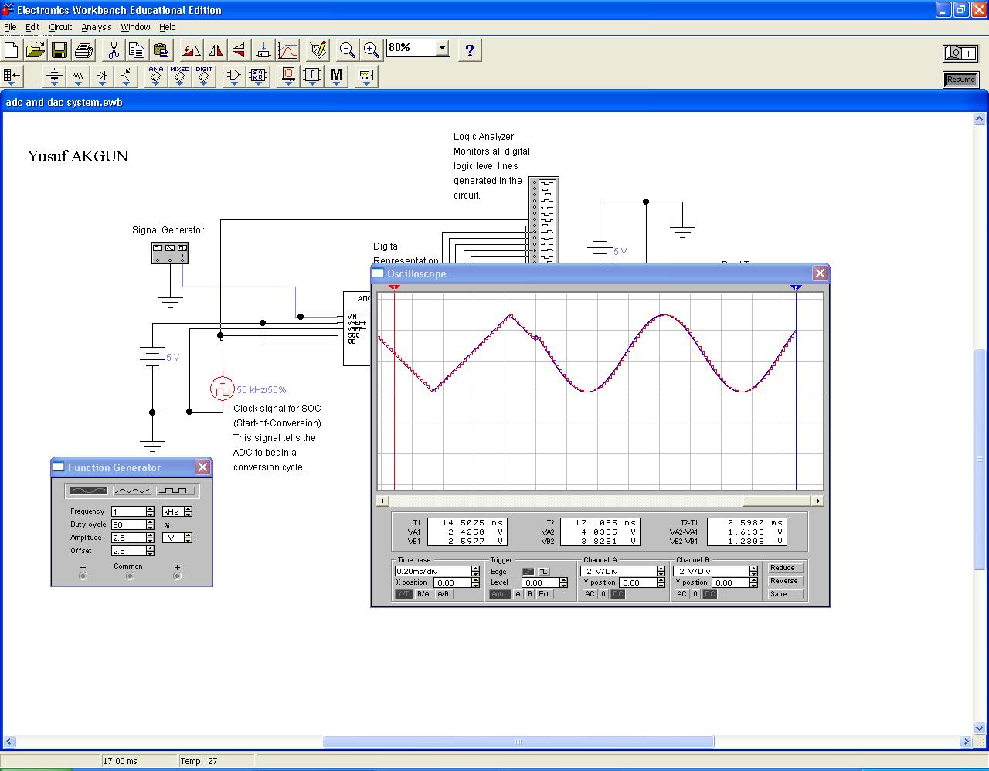Image resolution: width=989 pixels, height=771 pixels.
Task: Create a new circuit file
Action: click(x=12, y=50)
